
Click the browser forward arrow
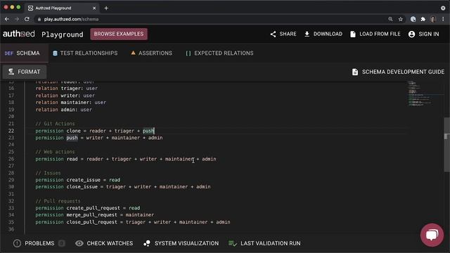17,19
